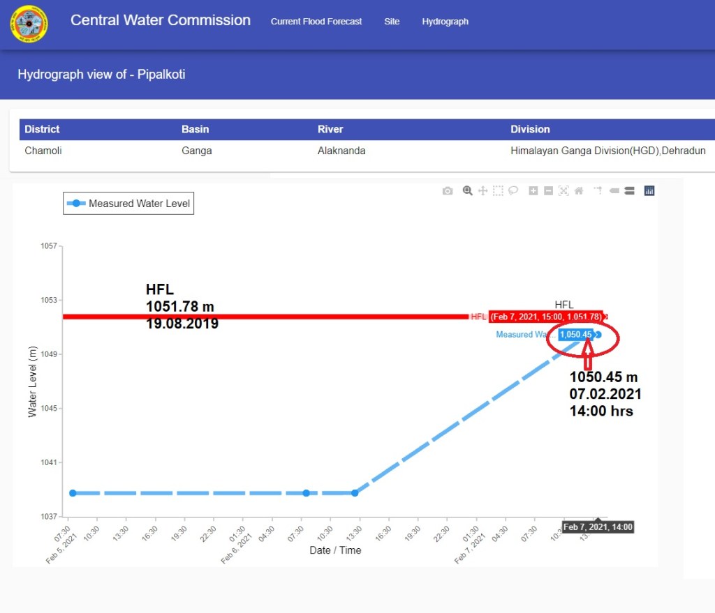Screen dimensions: 715x613
Task: Open the Site menu item
Action: coord(392,22)
